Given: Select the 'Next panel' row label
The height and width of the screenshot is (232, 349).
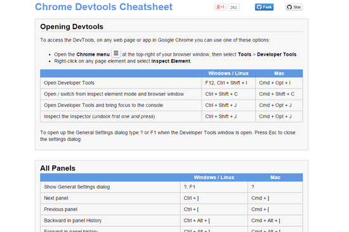Looking at the screenshot, I should point(56,198).
